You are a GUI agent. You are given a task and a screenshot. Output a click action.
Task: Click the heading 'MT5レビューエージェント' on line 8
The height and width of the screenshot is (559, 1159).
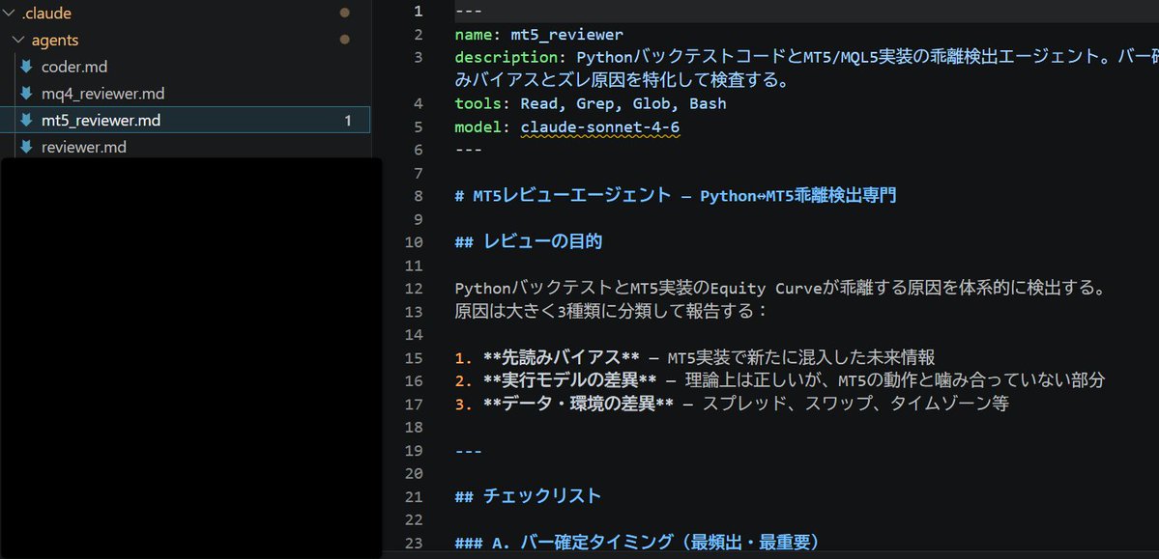pyautogui.click(x=572, y=196)
